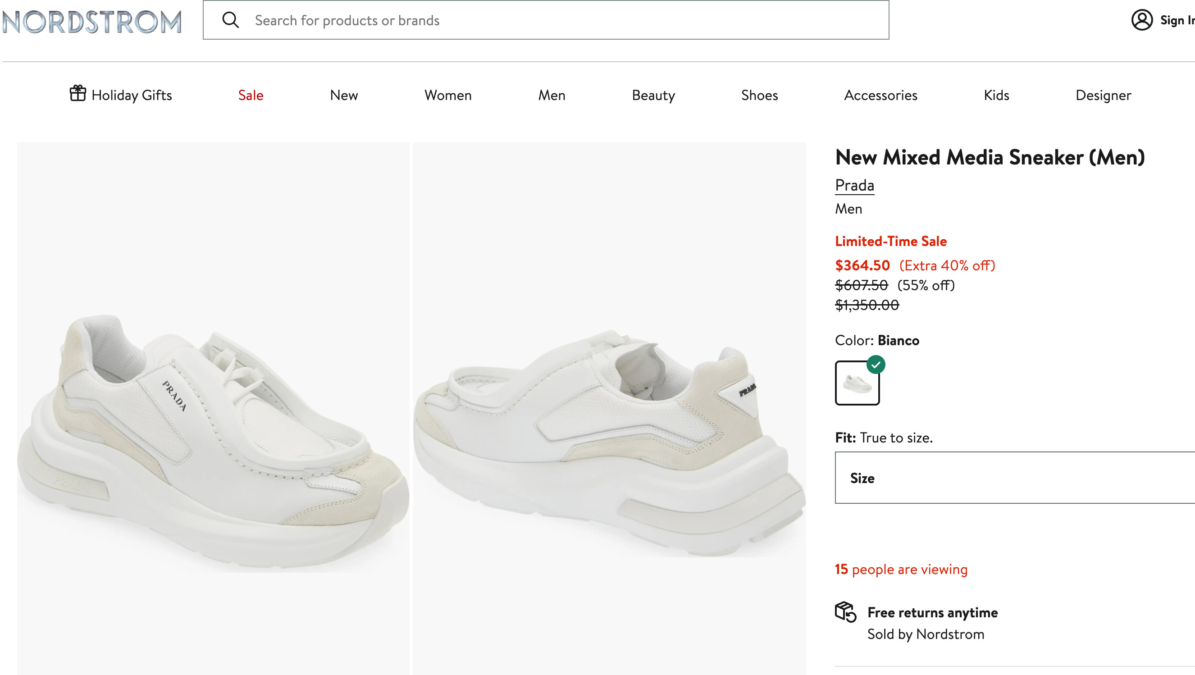Click the Sign In account icon
Screen dimensions: 1195x675
click(1142, 20)
